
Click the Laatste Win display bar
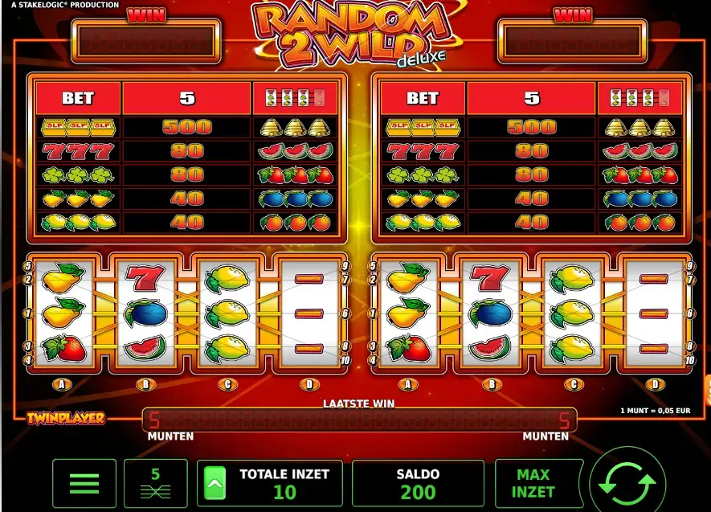(x=359, y=420)
